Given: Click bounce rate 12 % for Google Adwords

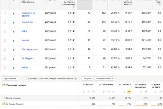Looking at the screenshot, I should tap(128, 104).
